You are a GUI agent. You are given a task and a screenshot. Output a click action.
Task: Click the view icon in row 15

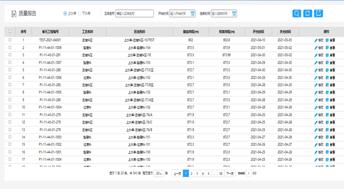(327, 145)
